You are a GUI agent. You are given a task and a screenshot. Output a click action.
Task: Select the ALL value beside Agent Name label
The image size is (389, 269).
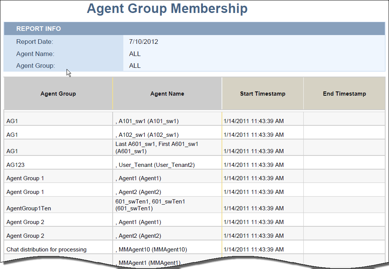tap(135, 54)
